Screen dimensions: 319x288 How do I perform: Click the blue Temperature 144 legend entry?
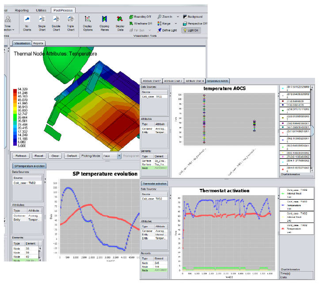click(296, 205)
